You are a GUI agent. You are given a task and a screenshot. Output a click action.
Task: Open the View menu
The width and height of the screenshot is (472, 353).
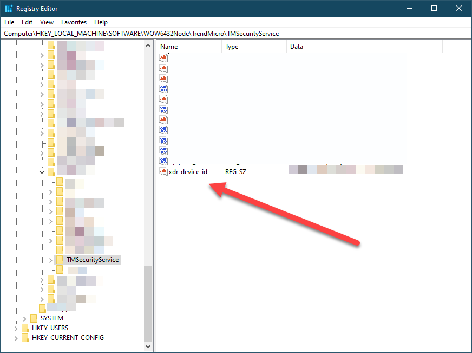point(47,22)
